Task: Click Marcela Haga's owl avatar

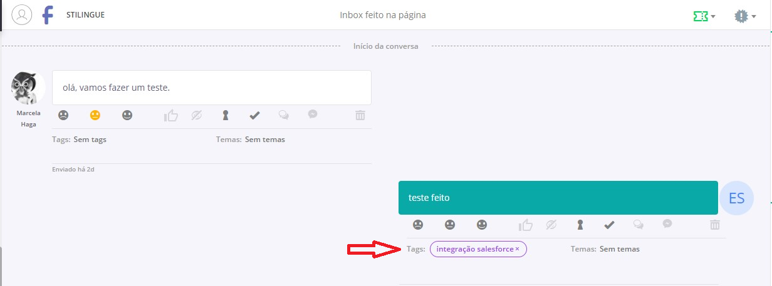Action: coord(28,88)
